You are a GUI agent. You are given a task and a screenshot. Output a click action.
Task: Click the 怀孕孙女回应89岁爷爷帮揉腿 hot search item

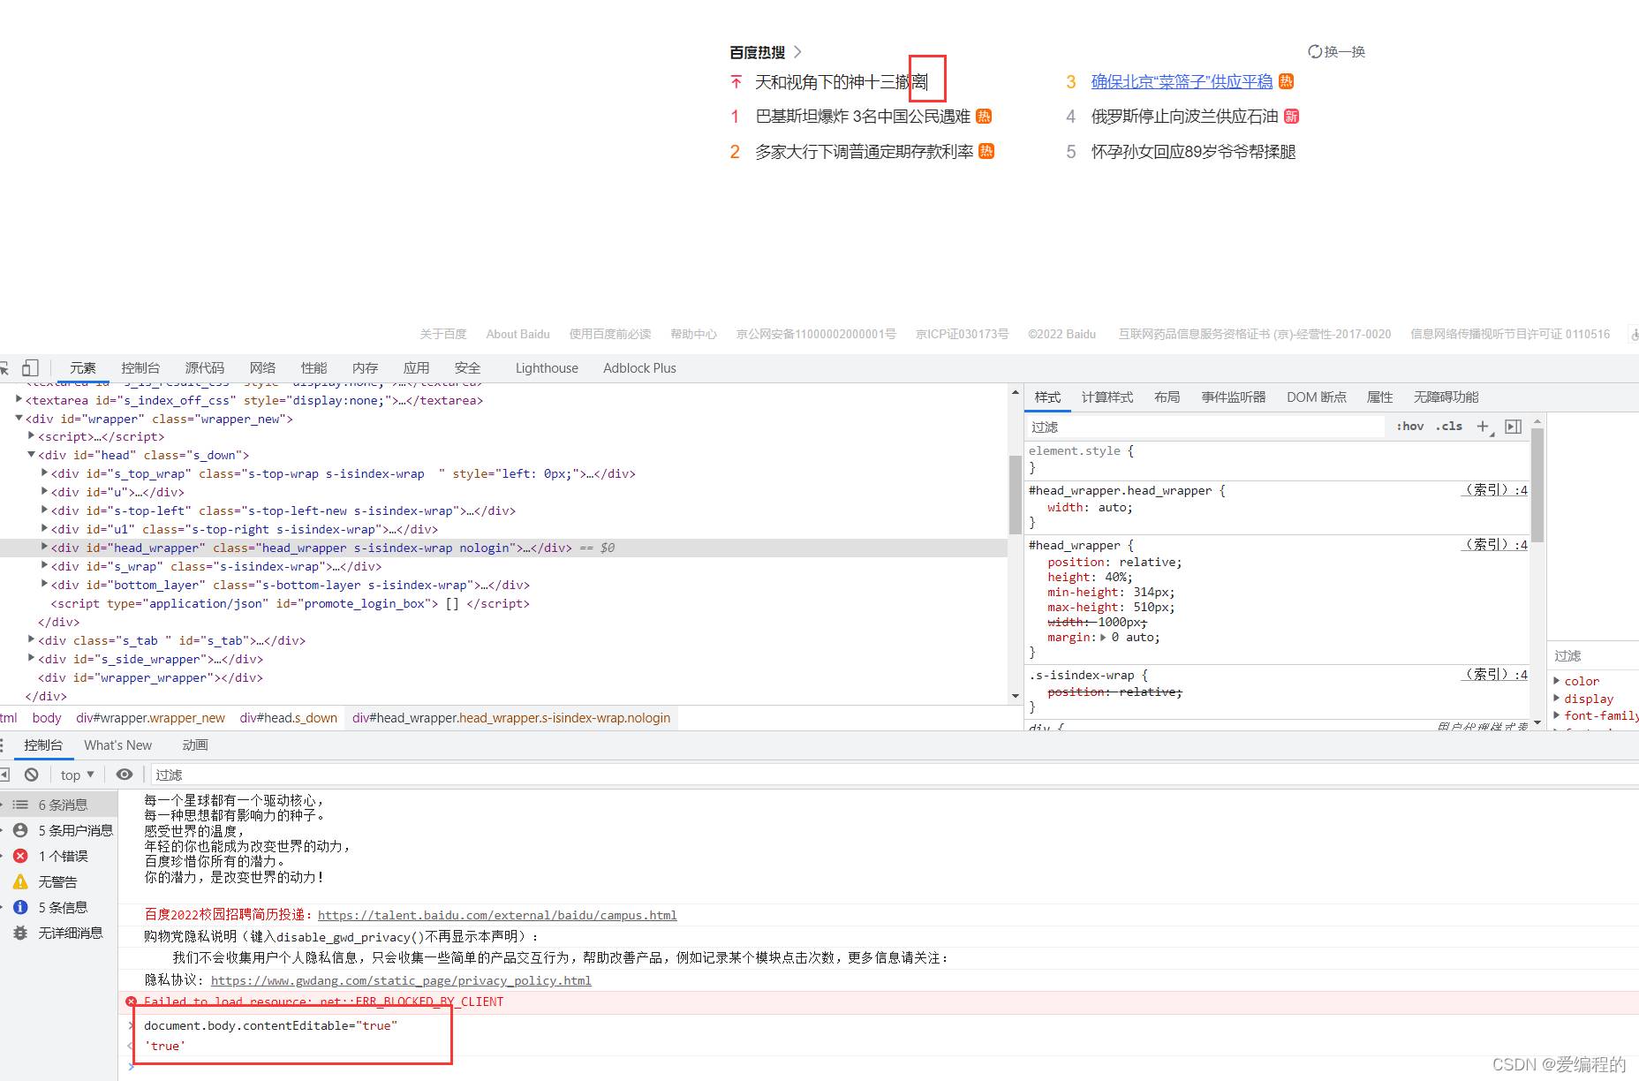click(x=1193, y=152)
